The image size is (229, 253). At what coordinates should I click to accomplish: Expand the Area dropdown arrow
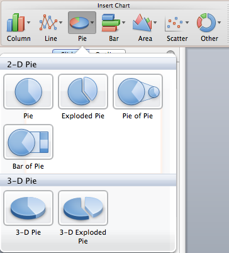pos(155,23)
